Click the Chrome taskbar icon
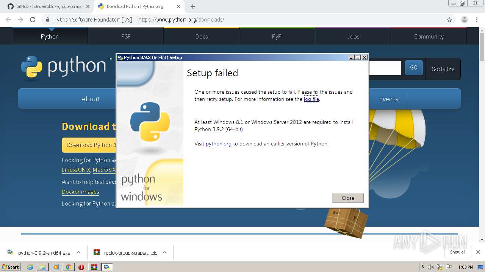Screen dimensions: 485x272 (x=68, y=267)
